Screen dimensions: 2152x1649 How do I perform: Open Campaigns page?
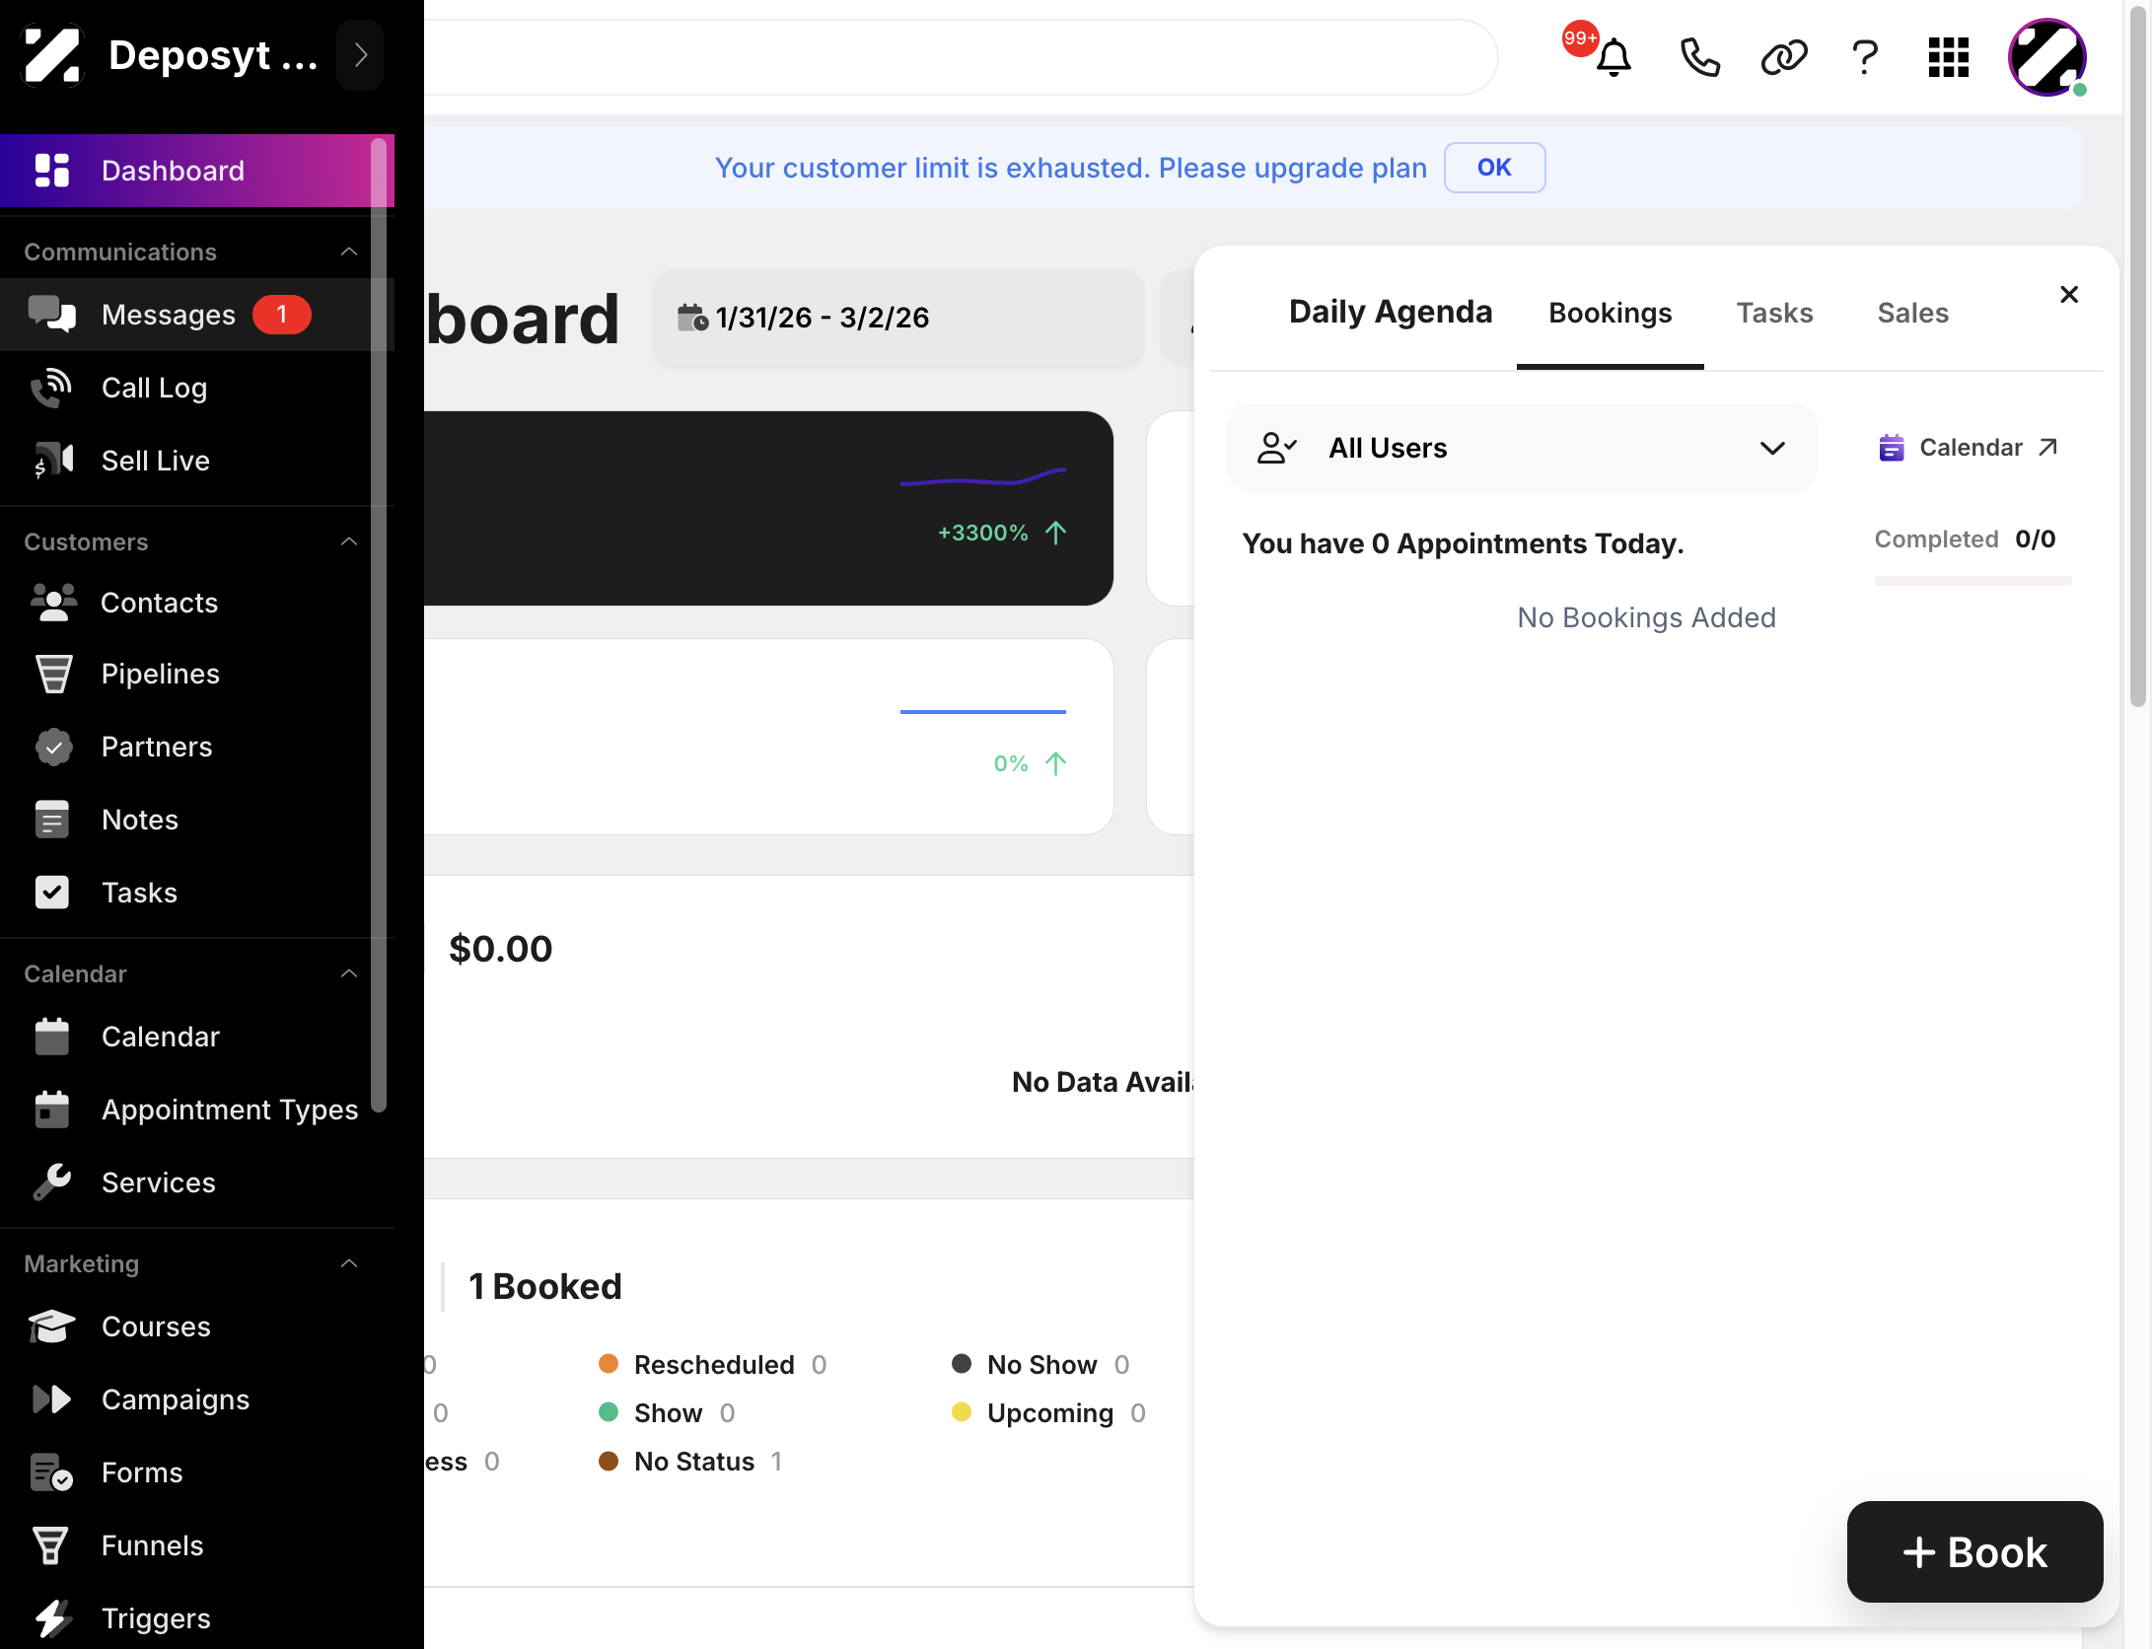coord(197,1399)
